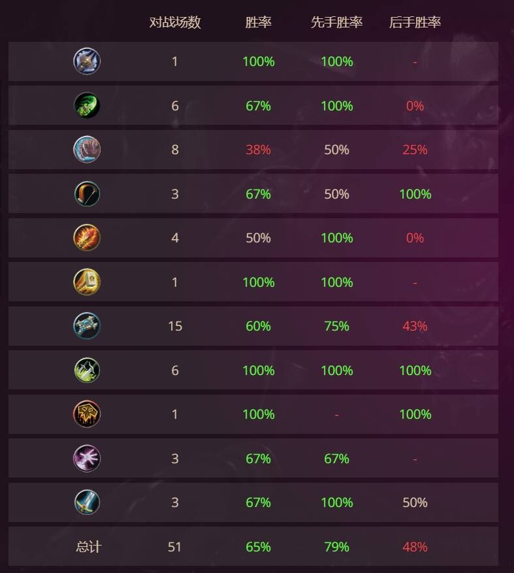Select the green twin blades icon
The image size is (514, 573).
(x=87, y=370)
